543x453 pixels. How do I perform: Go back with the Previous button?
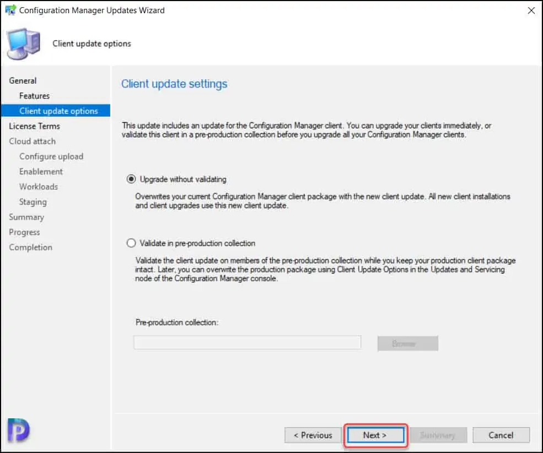point(313,435)
